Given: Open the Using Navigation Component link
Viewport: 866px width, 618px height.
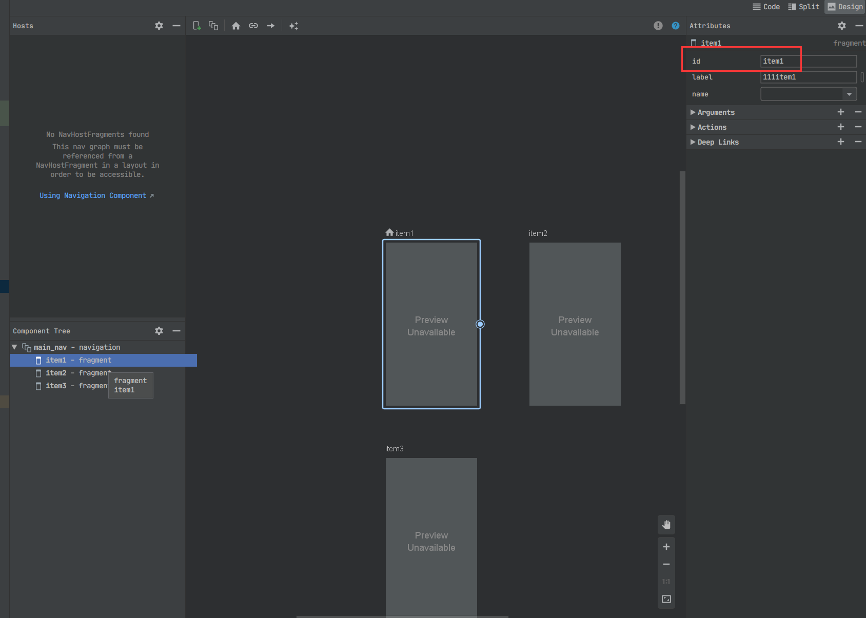Looking at the screenshot, I should 93,195.
